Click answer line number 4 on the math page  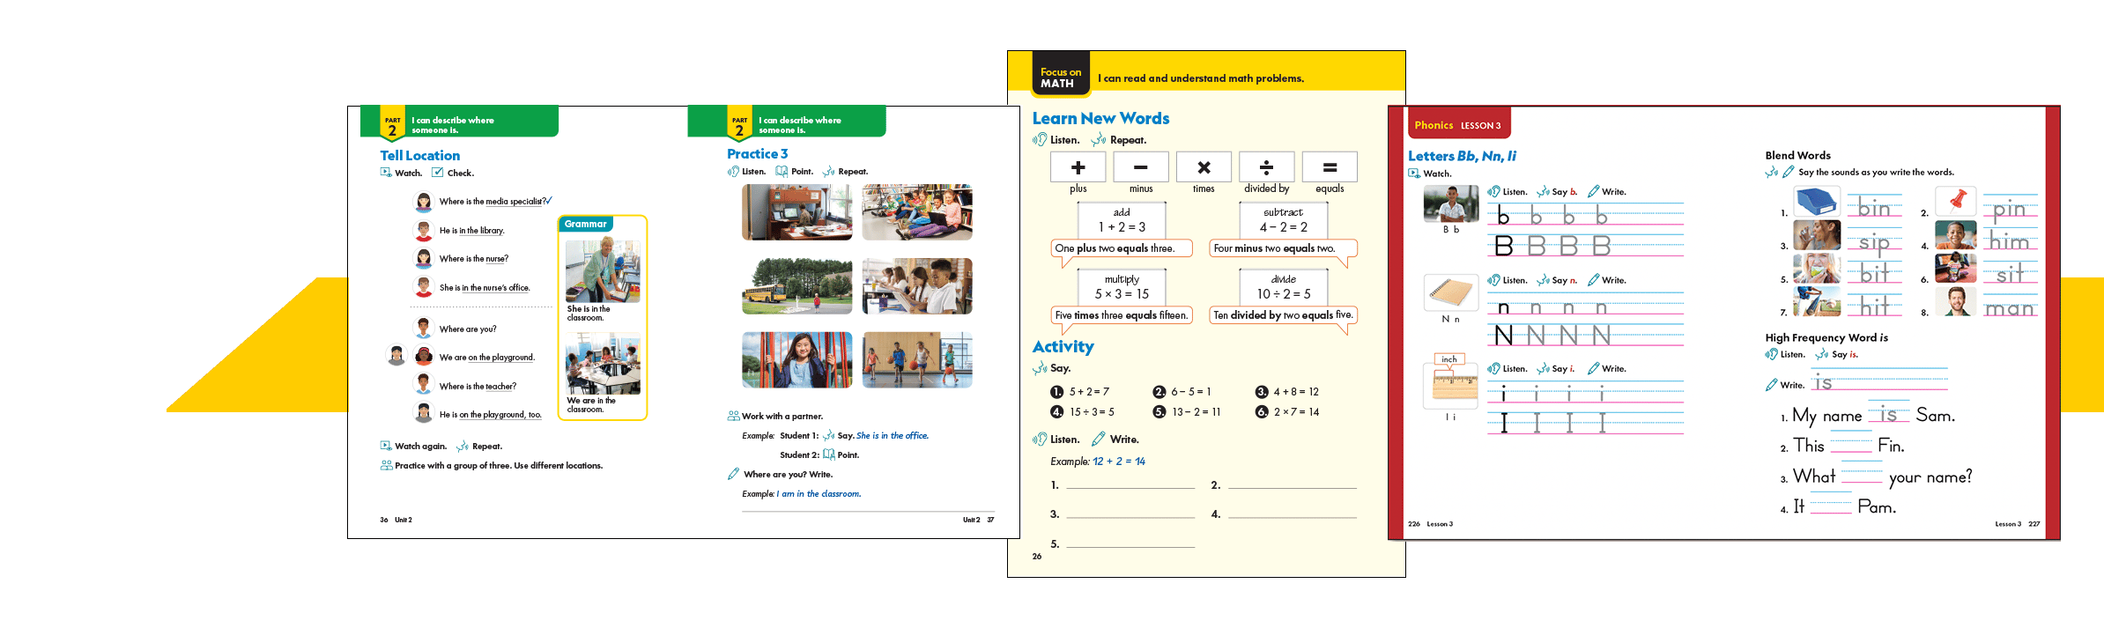click(x=1293, y=514)
